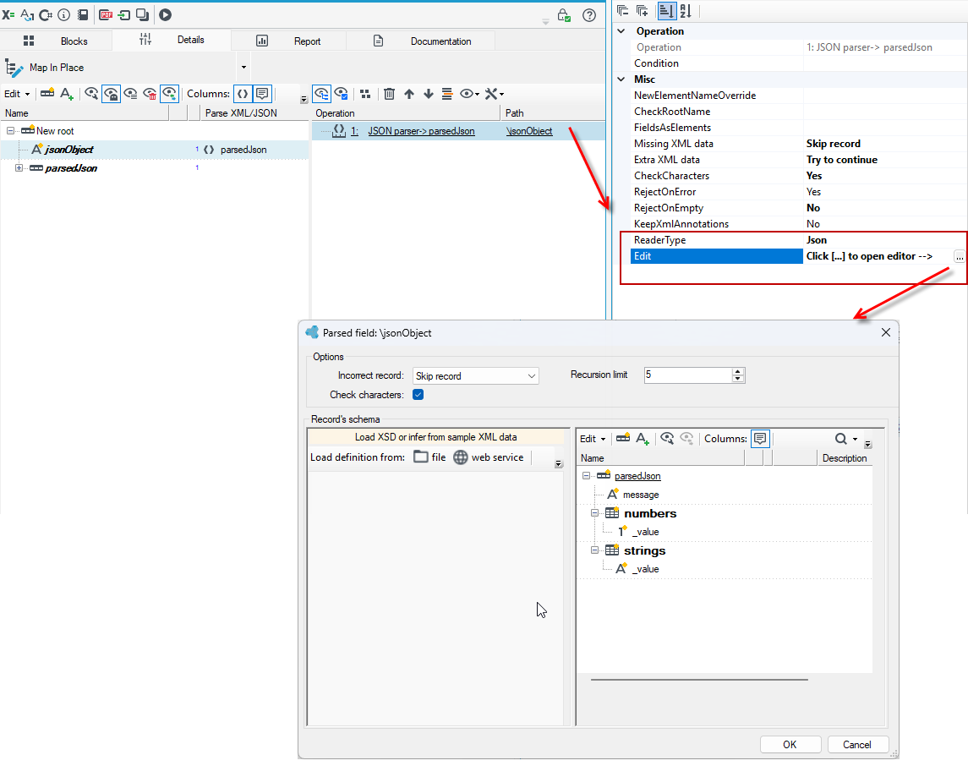Image resolution: width=968 pixels, height=766 pixels.
Task: Click the info circle icon in top toolbar
Action: click(63, 15)
